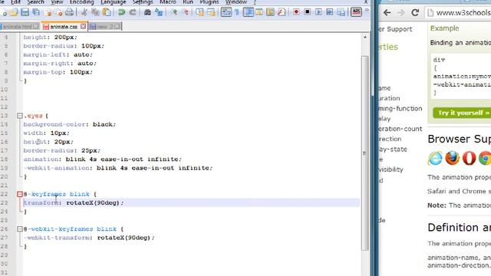
Task: Click Try it yourself button in browser
Action: pos(462,113)
